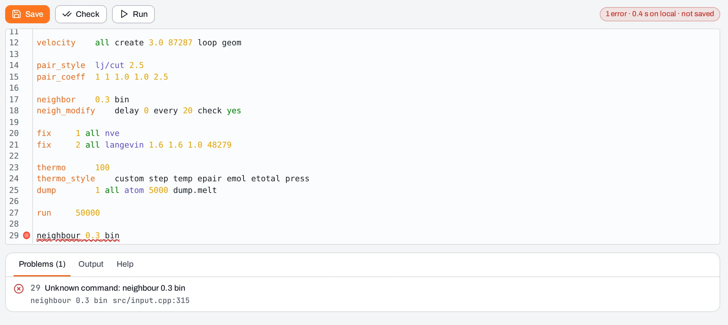This screenshot has height=325, width=728.
Task: Click 'pair_coeff' on line 15
Action: pos(61,77)
